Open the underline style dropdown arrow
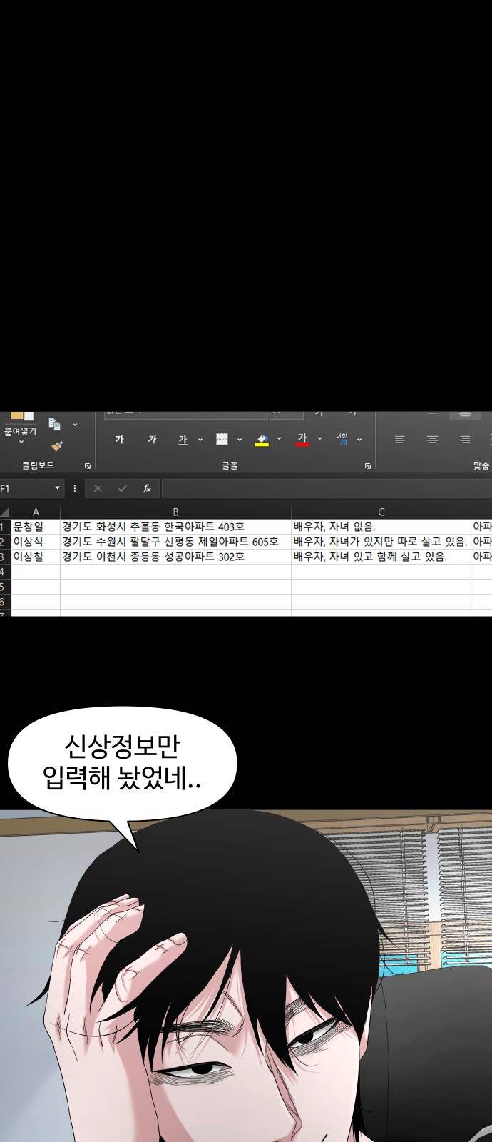 pos(200,440)
